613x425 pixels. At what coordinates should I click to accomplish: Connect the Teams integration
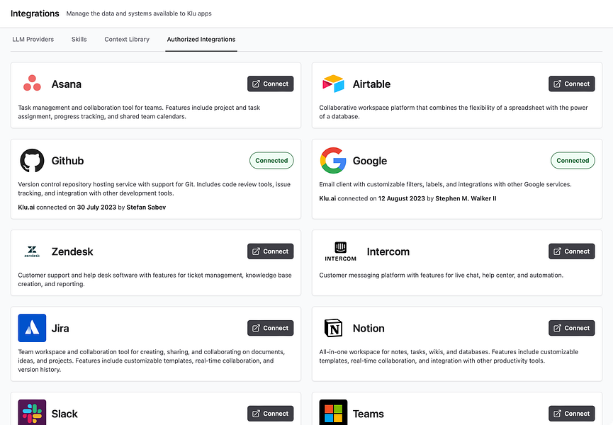(x=572, y=413)
